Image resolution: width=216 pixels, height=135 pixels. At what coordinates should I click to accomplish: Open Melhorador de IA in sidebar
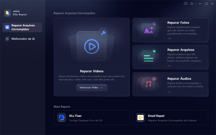click(22, 39)
